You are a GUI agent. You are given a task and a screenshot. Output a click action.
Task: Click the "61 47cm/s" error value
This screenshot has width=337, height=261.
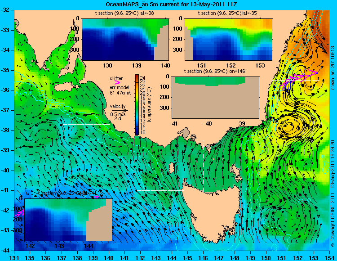[120, 93]
